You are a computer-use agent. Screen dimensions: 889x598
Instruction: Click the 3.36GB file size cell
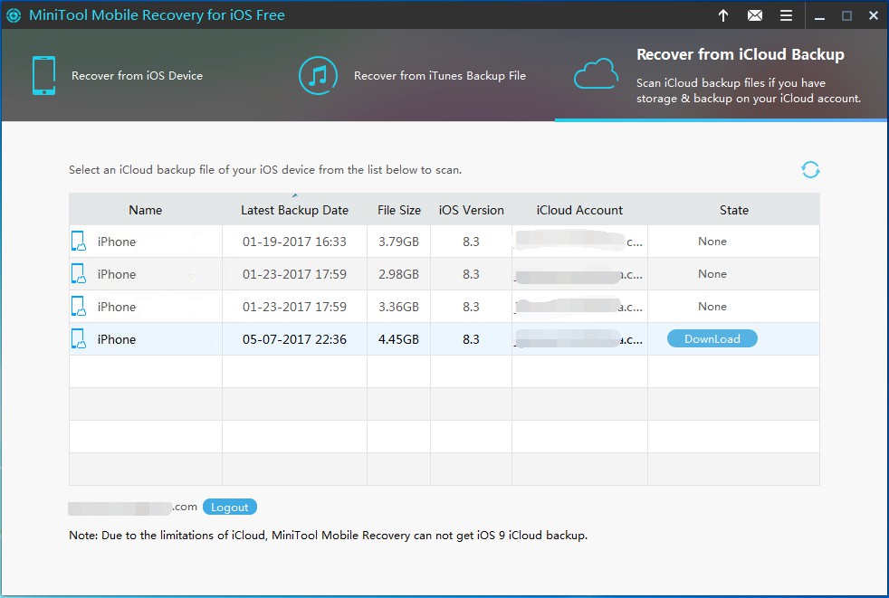point(398,307)
